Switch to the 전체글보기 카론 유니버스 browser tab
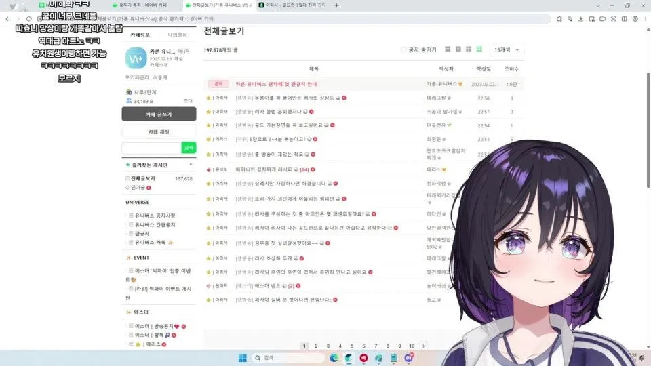 click(x=219, y=5)
